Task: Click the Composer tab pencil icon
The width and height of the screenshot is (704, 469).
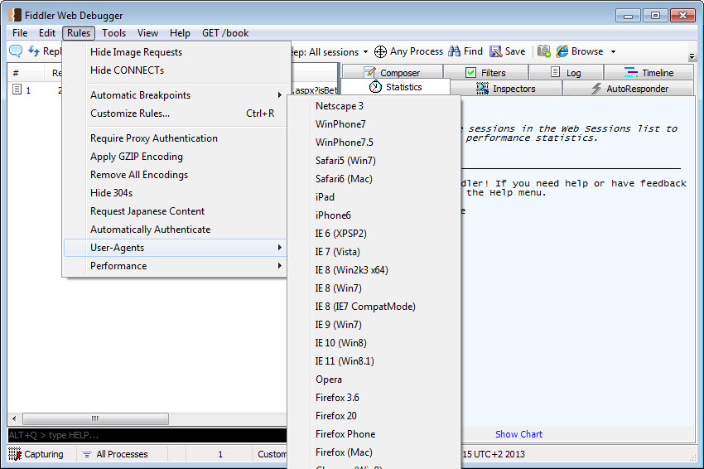Action: pyautogui.click(x=370, y=72)
